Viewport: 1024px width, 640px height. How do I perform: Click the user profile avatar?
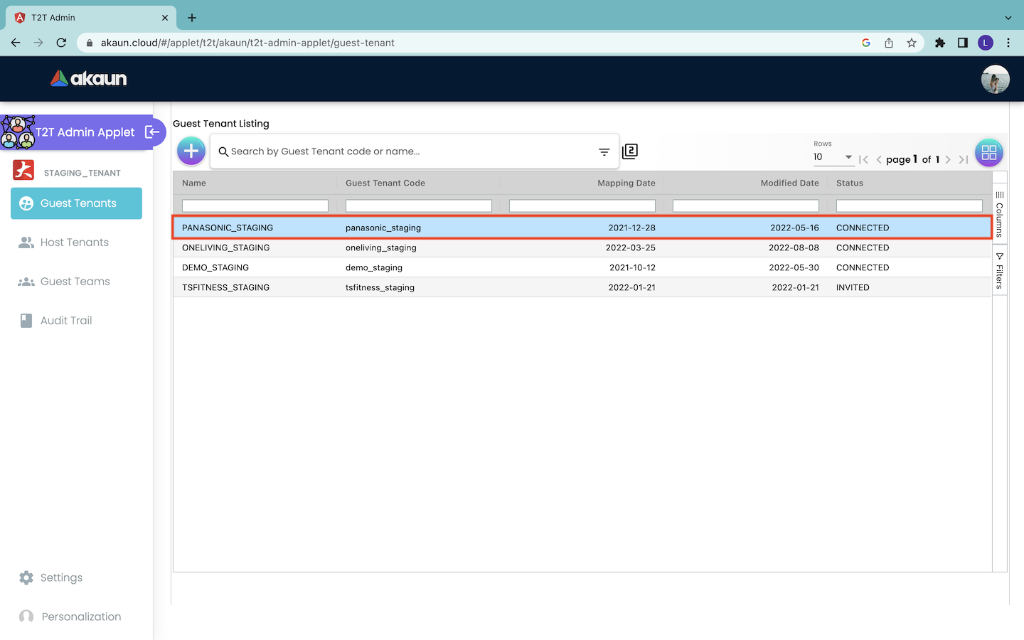(995, 79)
